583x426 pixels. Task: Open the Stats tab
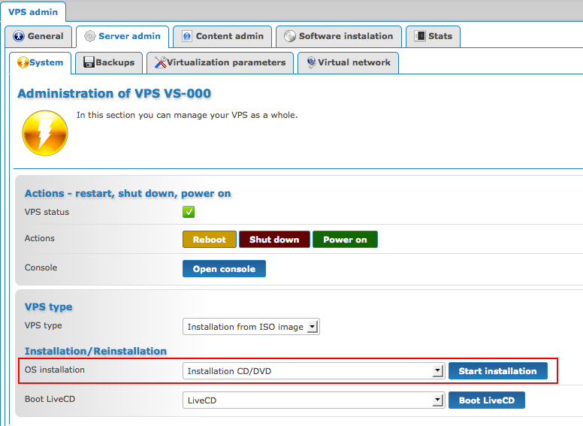[x=433, y=36]
